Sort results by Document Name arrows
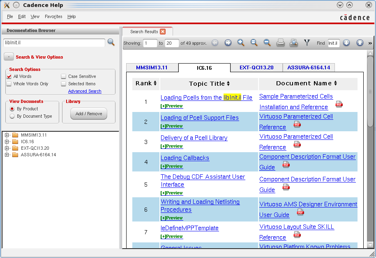376x258 pixels. click(335, 83)
